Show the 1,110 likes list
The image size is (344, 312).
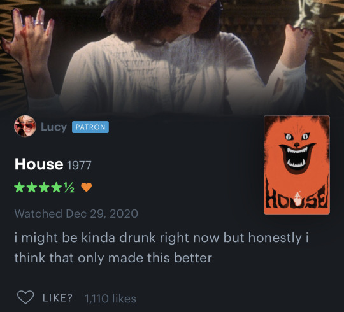tap(110, 299)
